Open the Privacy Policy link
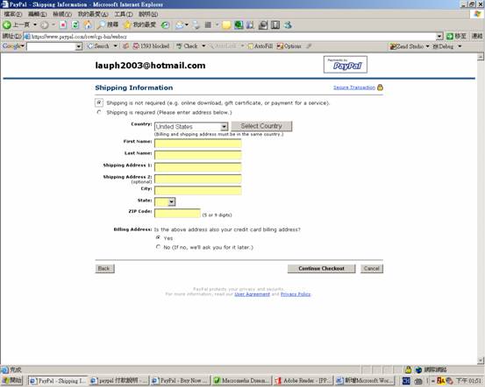The height and width of the screenshot is (387, 485). click(x=296, y=294)
